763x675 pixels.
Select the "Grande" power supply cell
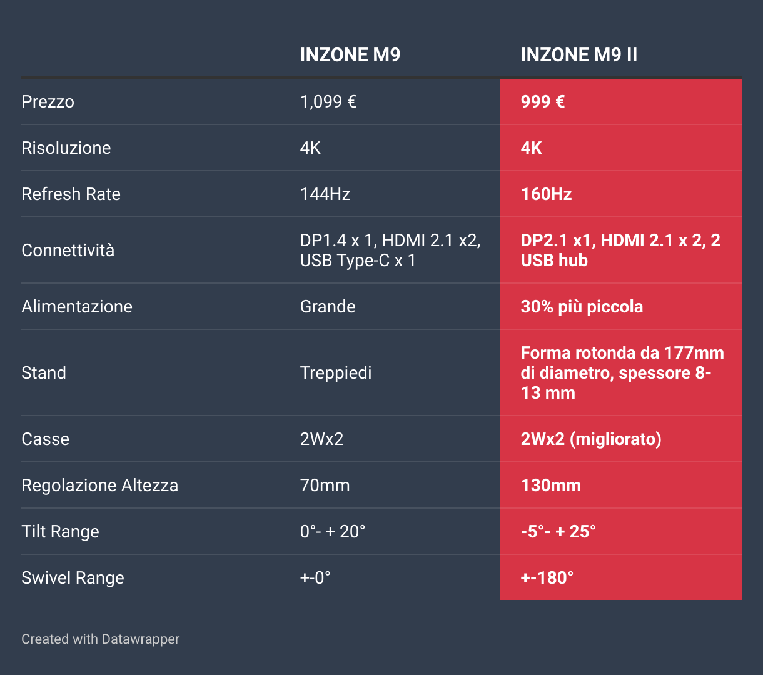click(328, 306)
